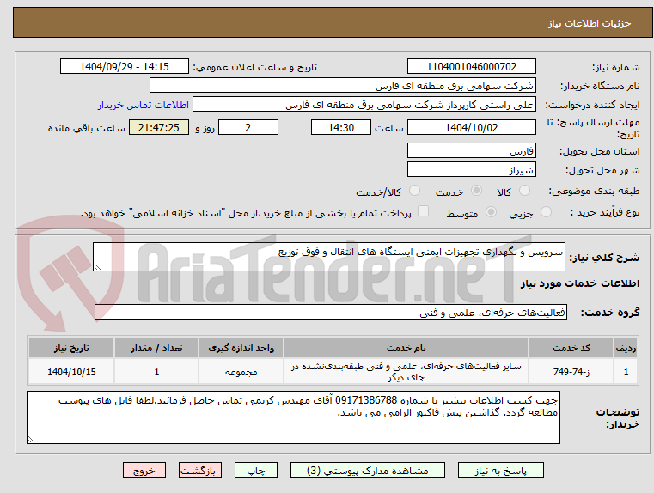Click the need date cell 1404/10/15
Screen dimensions: 654x493
point(71,371)
